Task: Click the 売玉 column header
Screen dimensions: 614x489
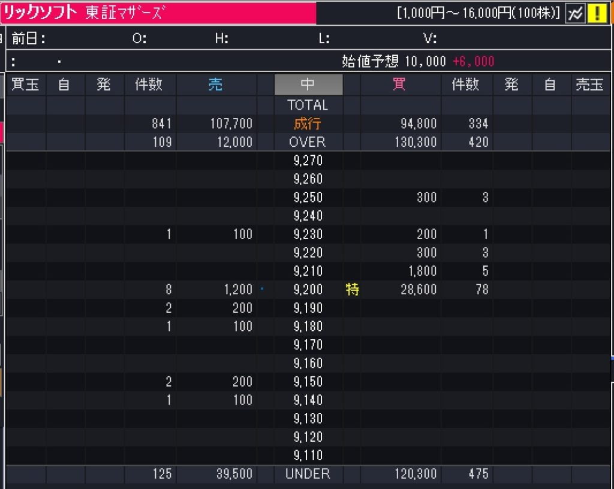Action: (x=589, y=84)
